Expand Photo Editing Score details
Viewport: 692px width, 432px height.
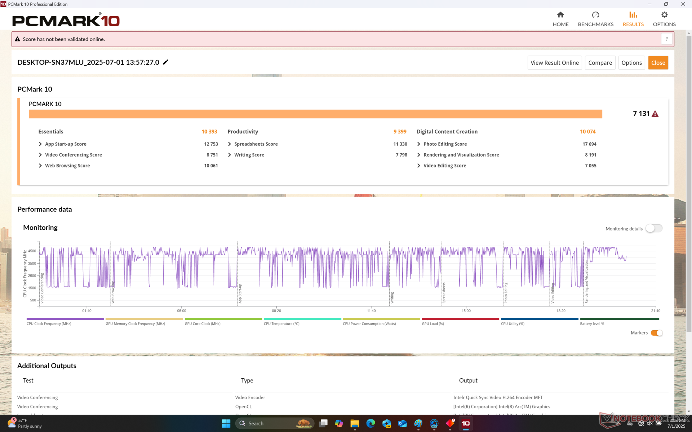pos(419,144)
